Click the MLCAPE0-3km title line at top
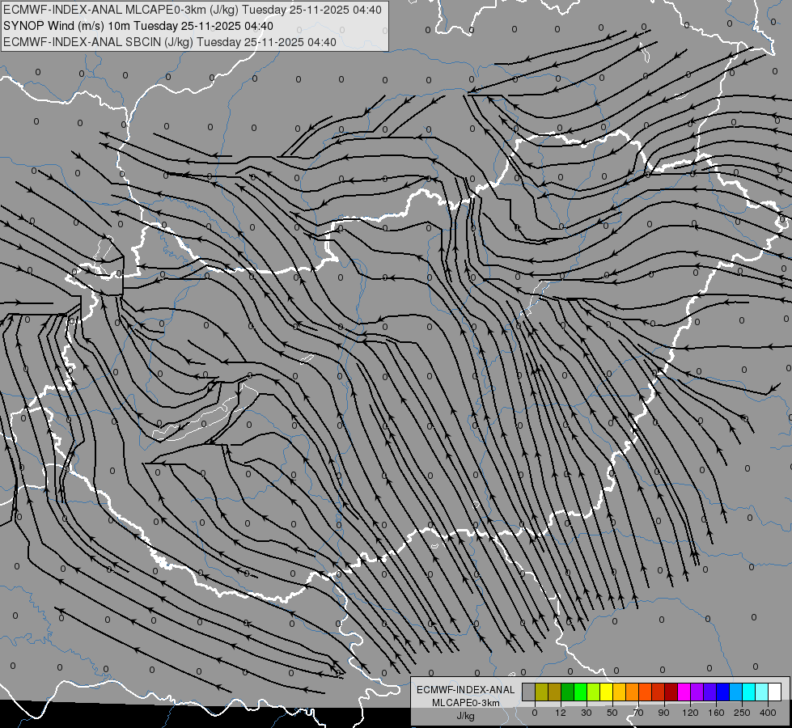 coord(193,10)
